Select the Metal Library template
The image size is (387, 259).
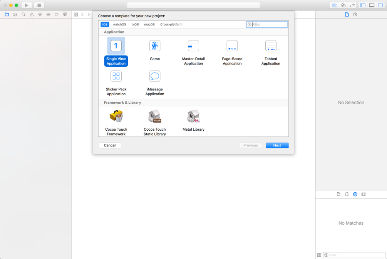tap(193, 120)
